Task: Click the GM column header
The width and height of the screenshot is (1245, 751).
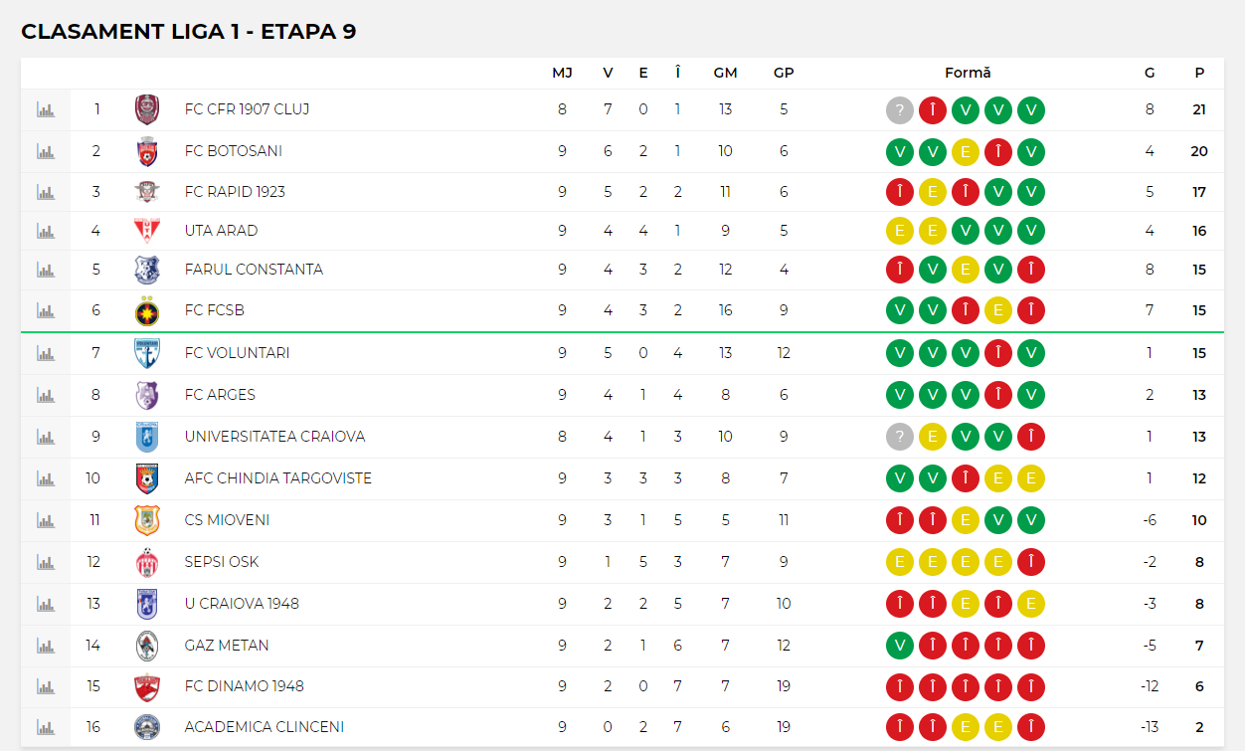Action: click(725, 73)
